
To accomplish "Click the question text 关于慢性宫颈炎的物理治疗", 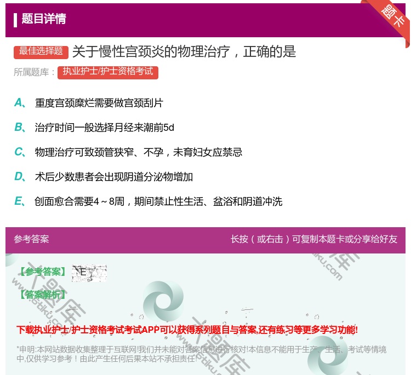I will 184,51.
